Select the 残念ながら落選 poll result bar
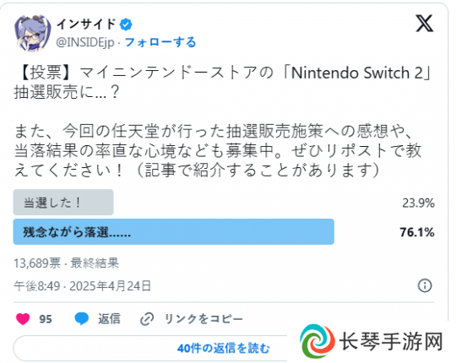This screenshot has width=456, height=363. coord(174,232)
